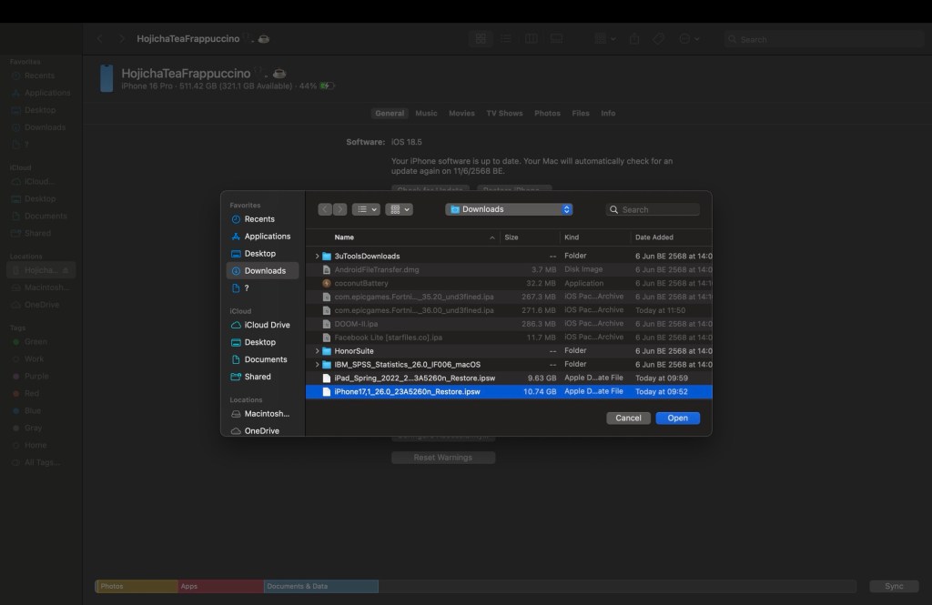Viewport: 932px width, 605px height.
Task: Open the item grouping dropdown
Action: [x=399, y=209]
